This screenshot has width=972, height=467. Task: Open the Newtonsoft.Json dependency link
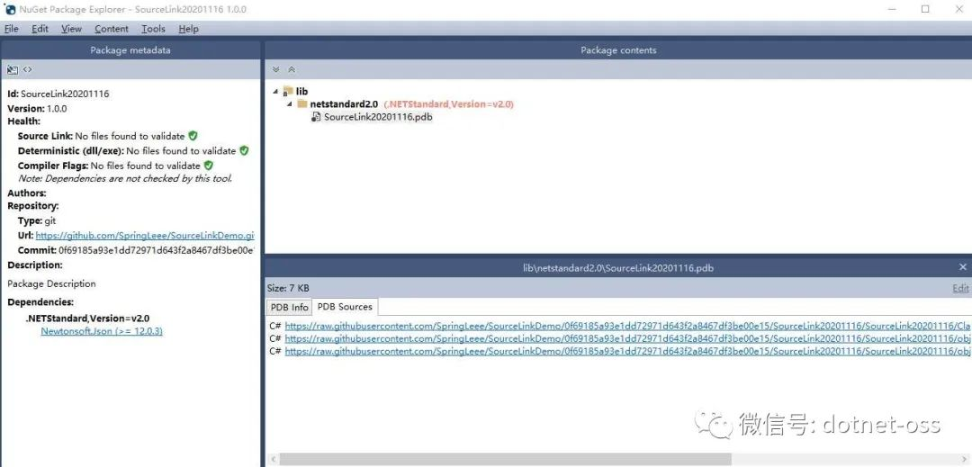[x=102, y=331]
